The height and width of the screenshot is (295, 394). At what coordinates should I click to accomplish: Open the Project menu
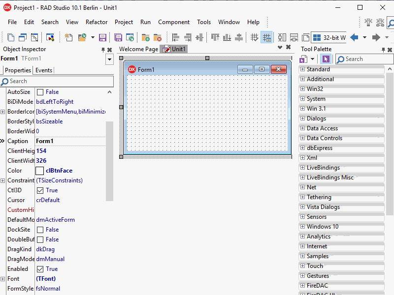pos(124,22)
